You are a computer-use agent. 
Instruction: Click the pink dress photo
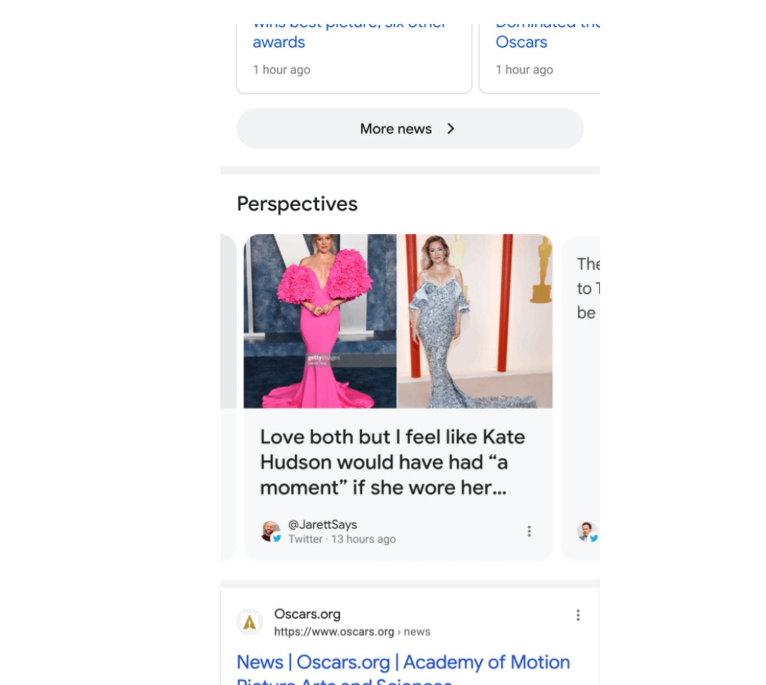320,321
